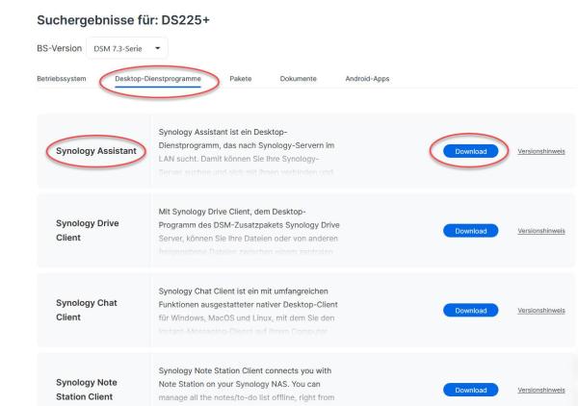Click the Synology Chat Client name
This screenshot has width=578, height=406.
point(91,310)
